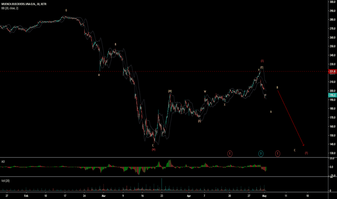Click date 24 on the time axis
Image resolution: width=337 pixels, height=199 pixels.
pyautogui.click(x=84, y=196)
